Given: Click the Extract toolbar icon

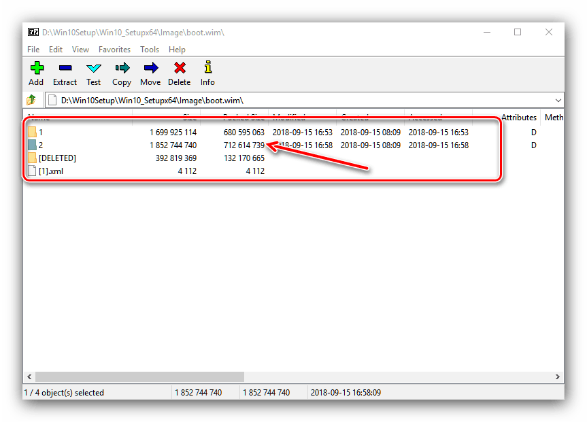Looking at the screenshot, I should click(65, 68).
